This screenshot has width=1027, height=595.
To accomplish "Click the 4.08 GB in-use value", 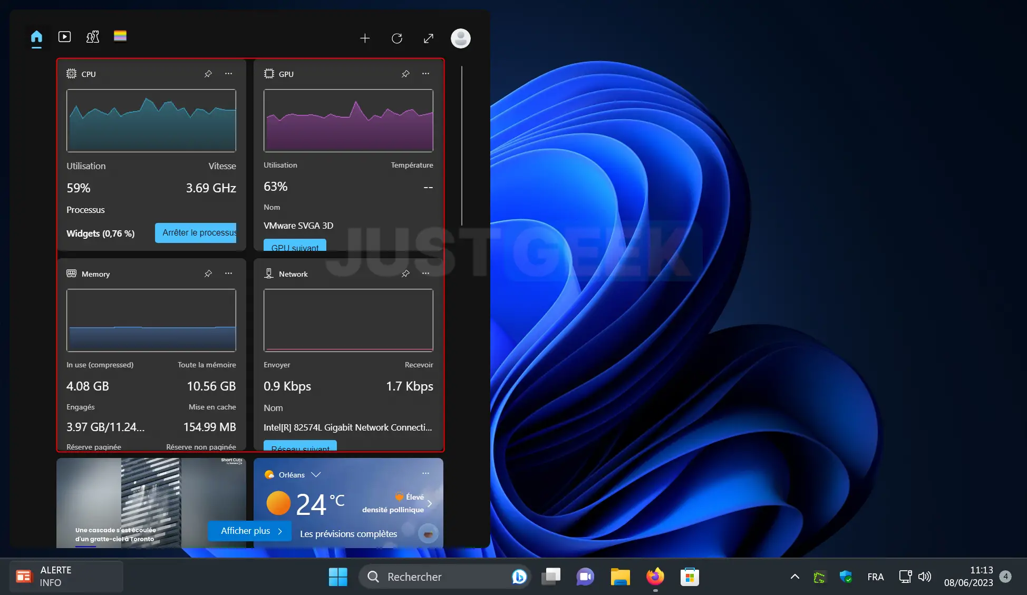I will pyautogui.click(x=88, y=386).
